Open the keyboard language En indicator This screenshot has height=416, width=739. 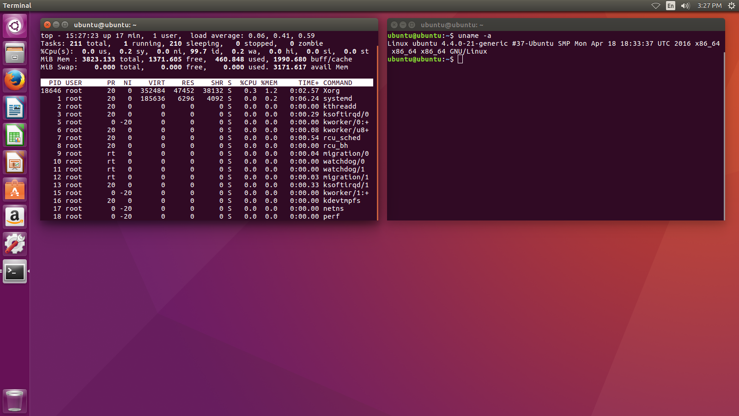(x=671, y=6)
